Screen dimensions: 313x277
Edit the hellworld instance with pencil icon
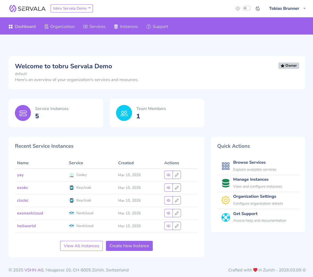(177, 226)
